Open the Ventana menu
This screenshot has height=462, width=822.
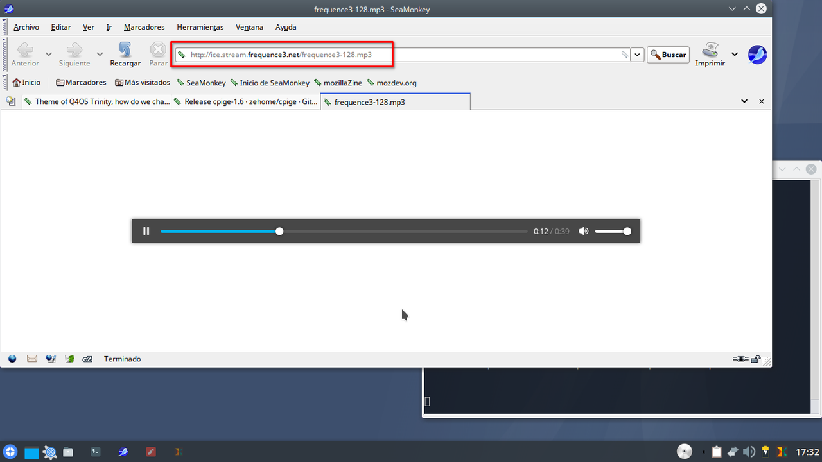coord(249,27)
